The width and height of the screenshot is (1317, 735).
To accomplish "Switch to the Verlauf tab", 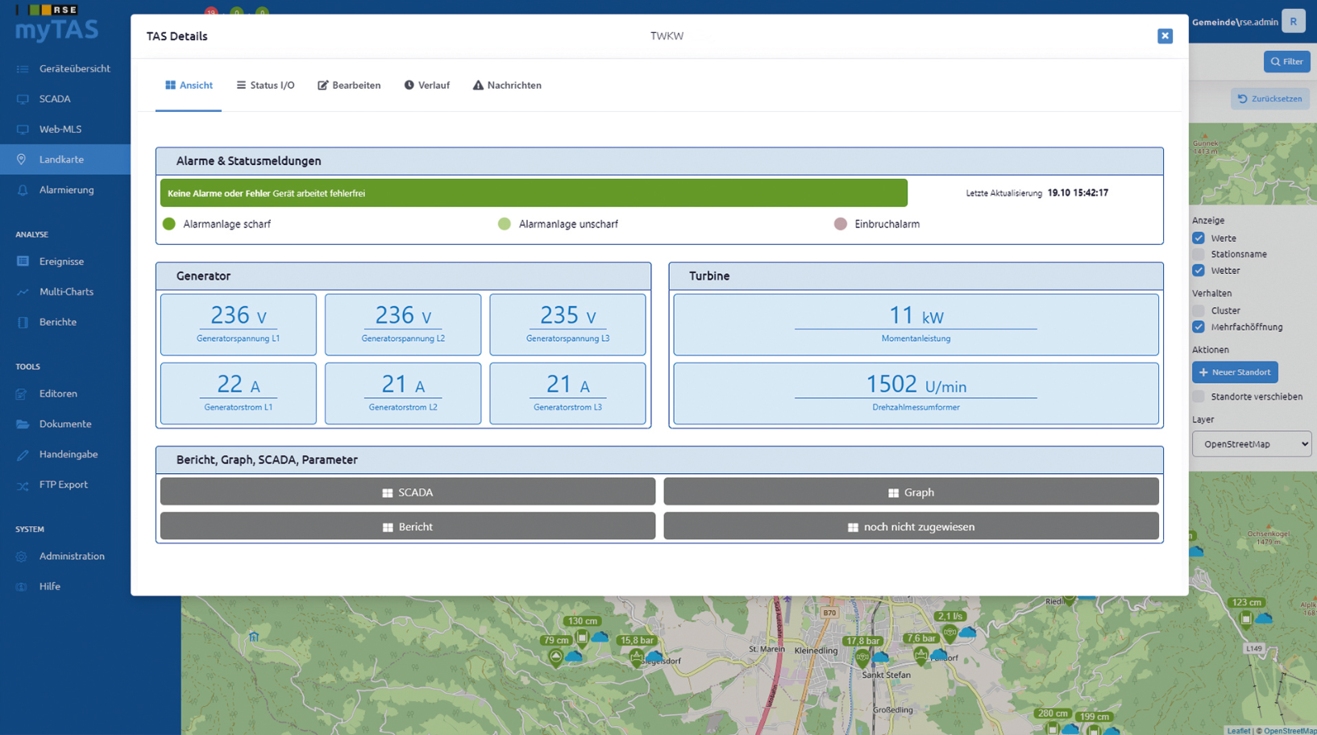I will [427, 85].
